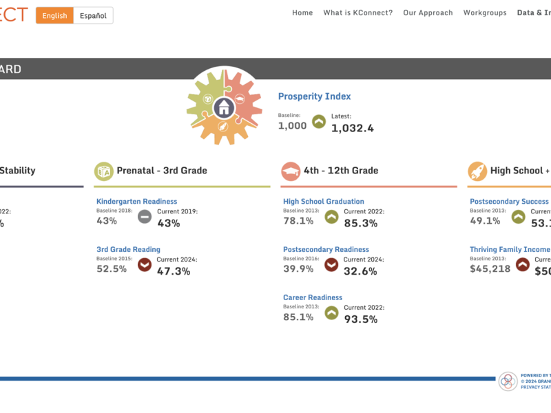The image size is (551, 413).
Task: Select the rocket High School + icon
Action: point(476,170)
